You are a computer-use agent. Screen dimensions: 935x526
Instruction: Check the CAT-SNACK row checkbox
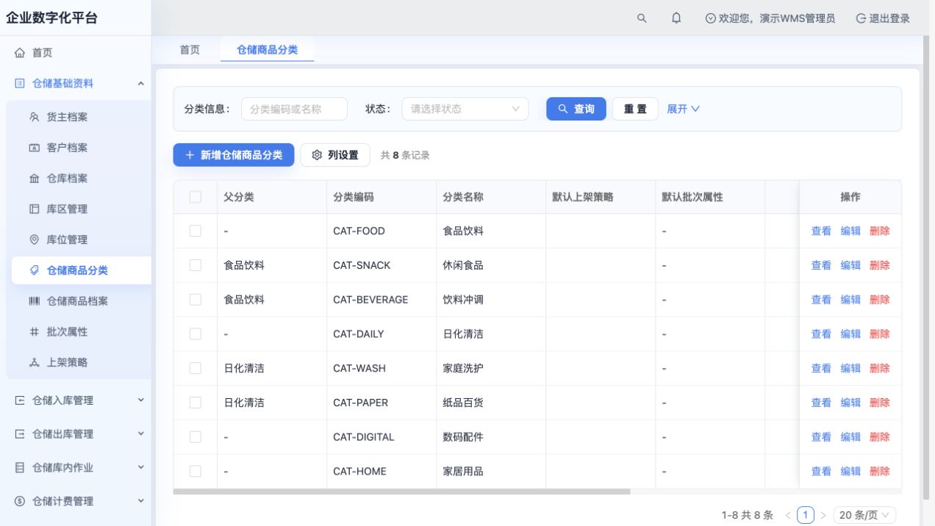coord(196,265)
